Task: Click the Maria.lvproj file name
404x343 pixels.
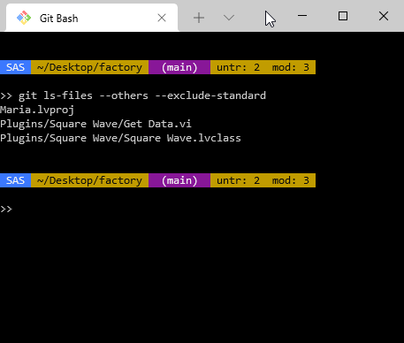Action: click(x=37, y=110)
